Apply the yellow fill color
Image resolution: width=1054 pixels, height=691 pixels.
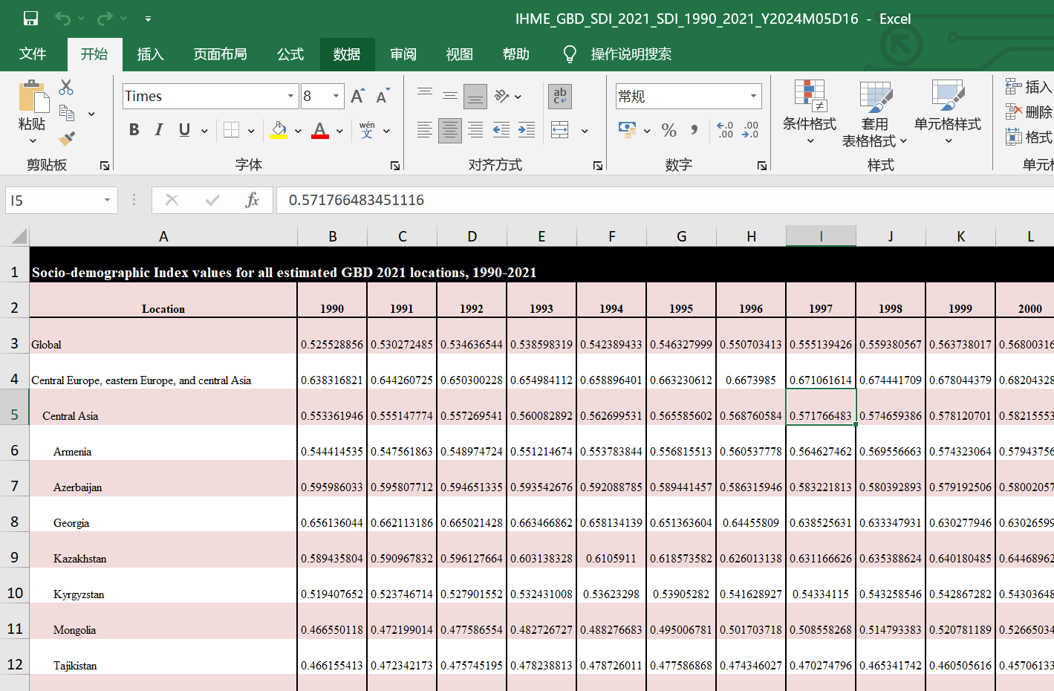coord(279,131)
